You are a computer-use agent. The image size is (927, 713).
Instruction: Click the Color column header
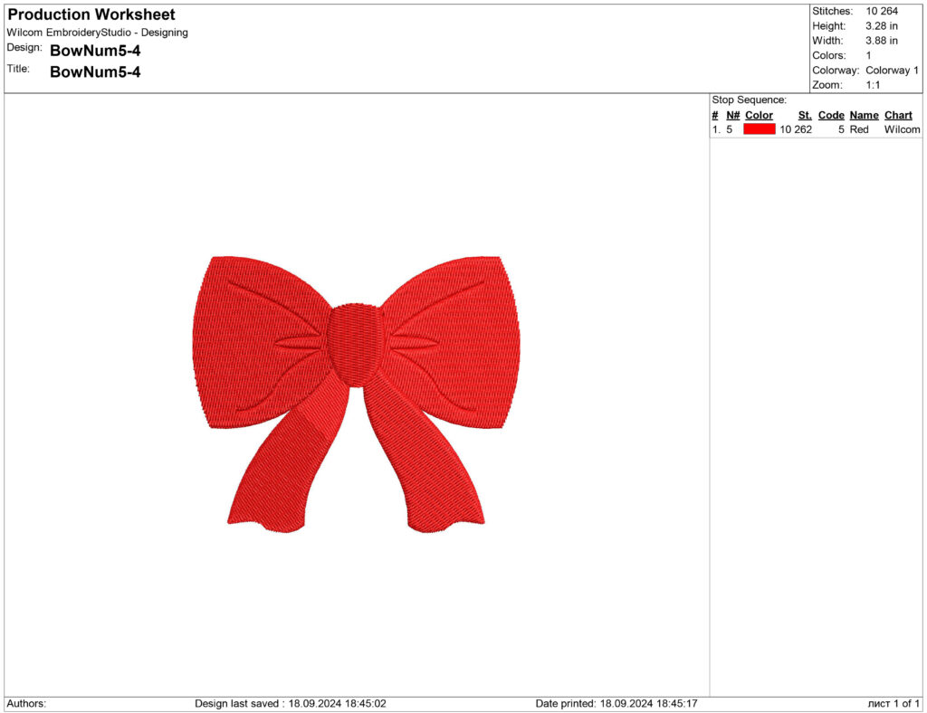[759, 115]
